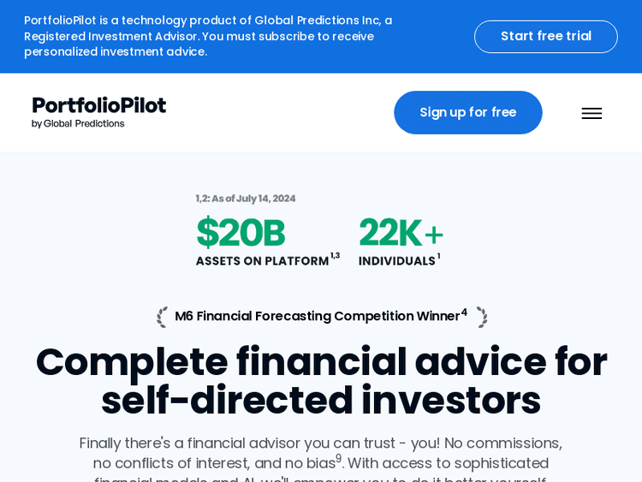
Task: Click the right laurel wreath icon
Action: 482,317
